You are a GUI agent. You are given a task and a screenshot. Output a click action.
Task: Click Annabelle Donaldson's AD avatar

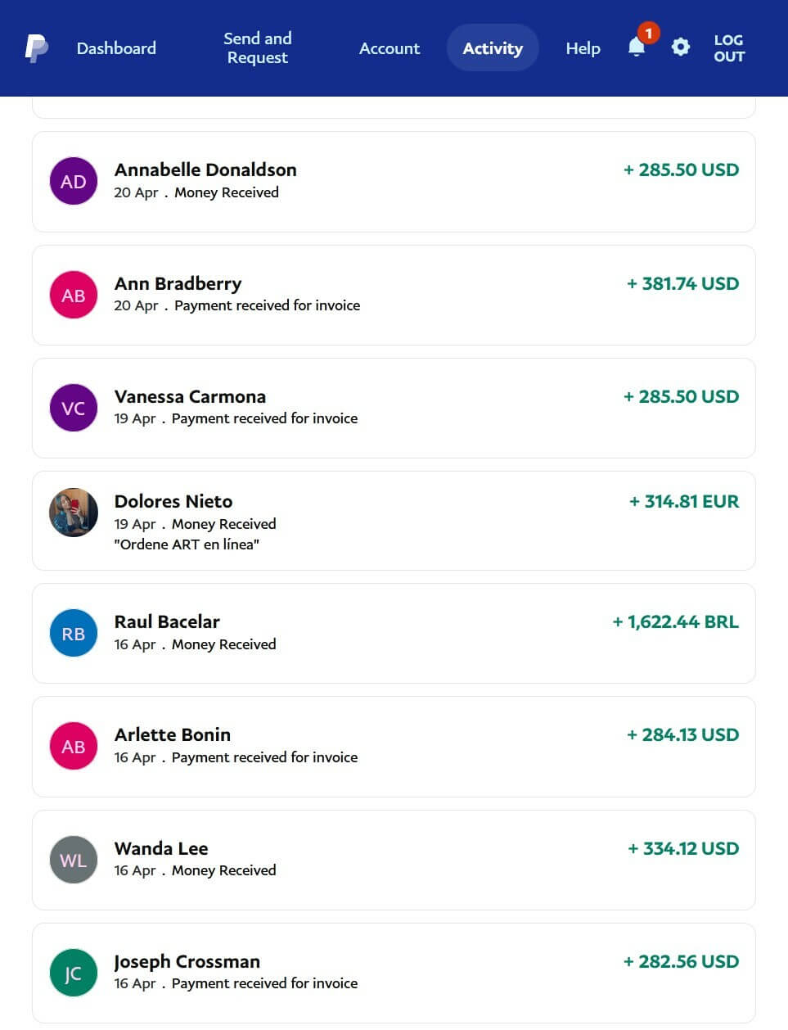(74, 181)
